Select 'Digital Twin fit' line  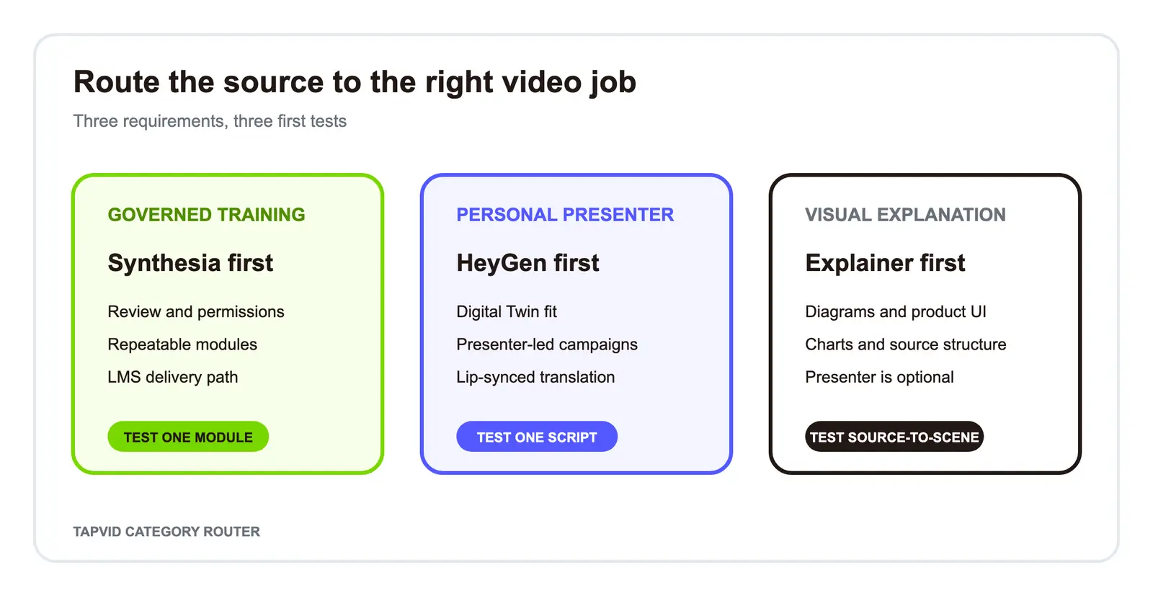point(507,311)
